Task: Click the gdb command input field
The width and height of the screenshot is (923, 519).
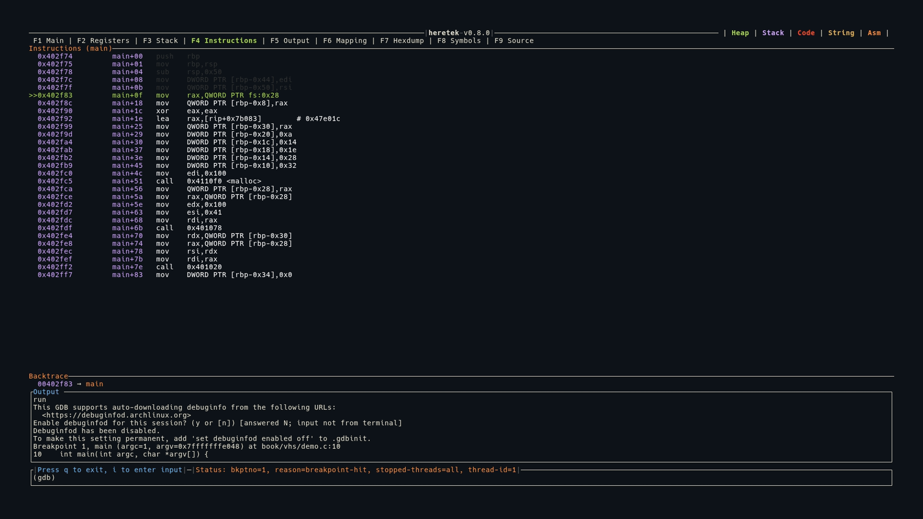Action: pyautogui.click(x=461, y=478)
